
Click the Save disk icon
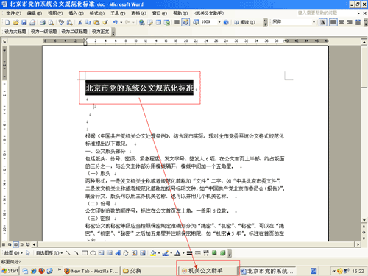[x=24, y=22]
